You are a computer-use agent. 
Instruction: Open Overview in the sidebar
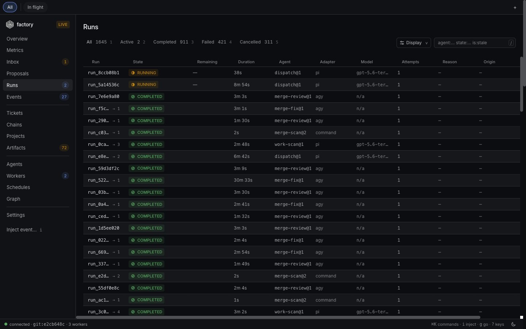[38, 39]
